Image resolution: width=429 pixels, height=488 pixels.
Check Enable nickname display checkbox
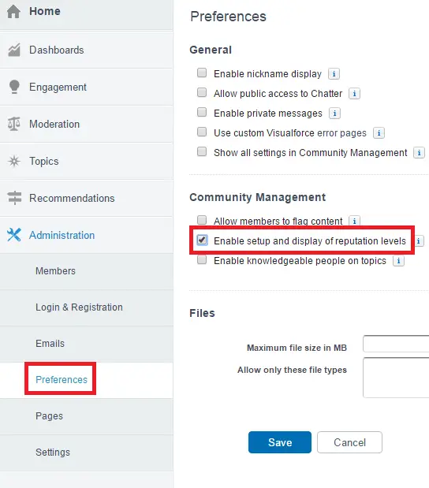tap(202, 73)
